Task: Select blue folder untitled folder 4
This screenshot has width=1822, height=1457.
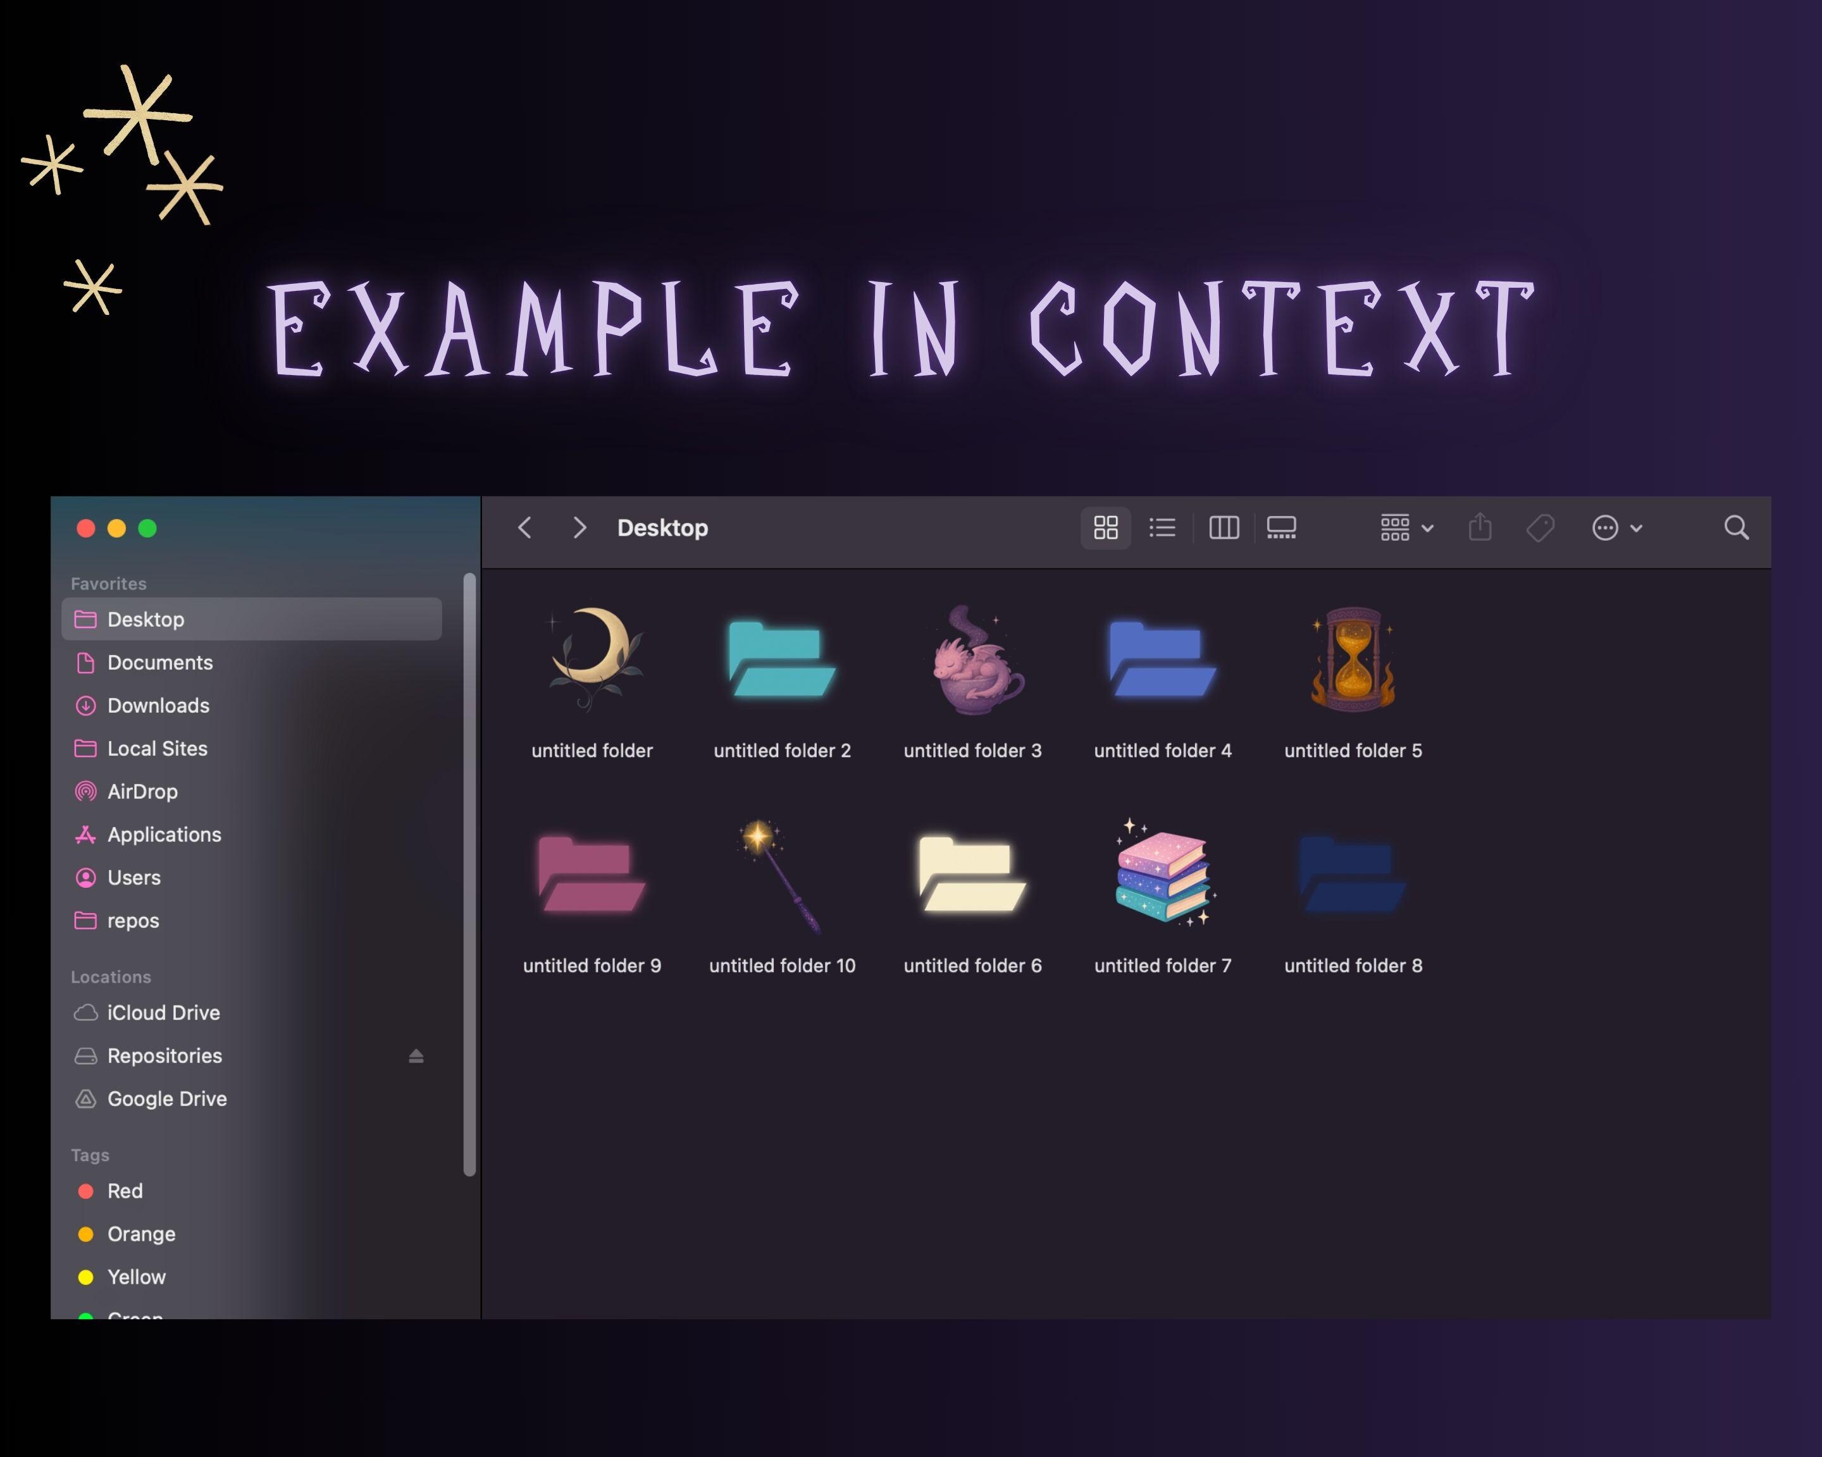Action: click(1163, 660)
